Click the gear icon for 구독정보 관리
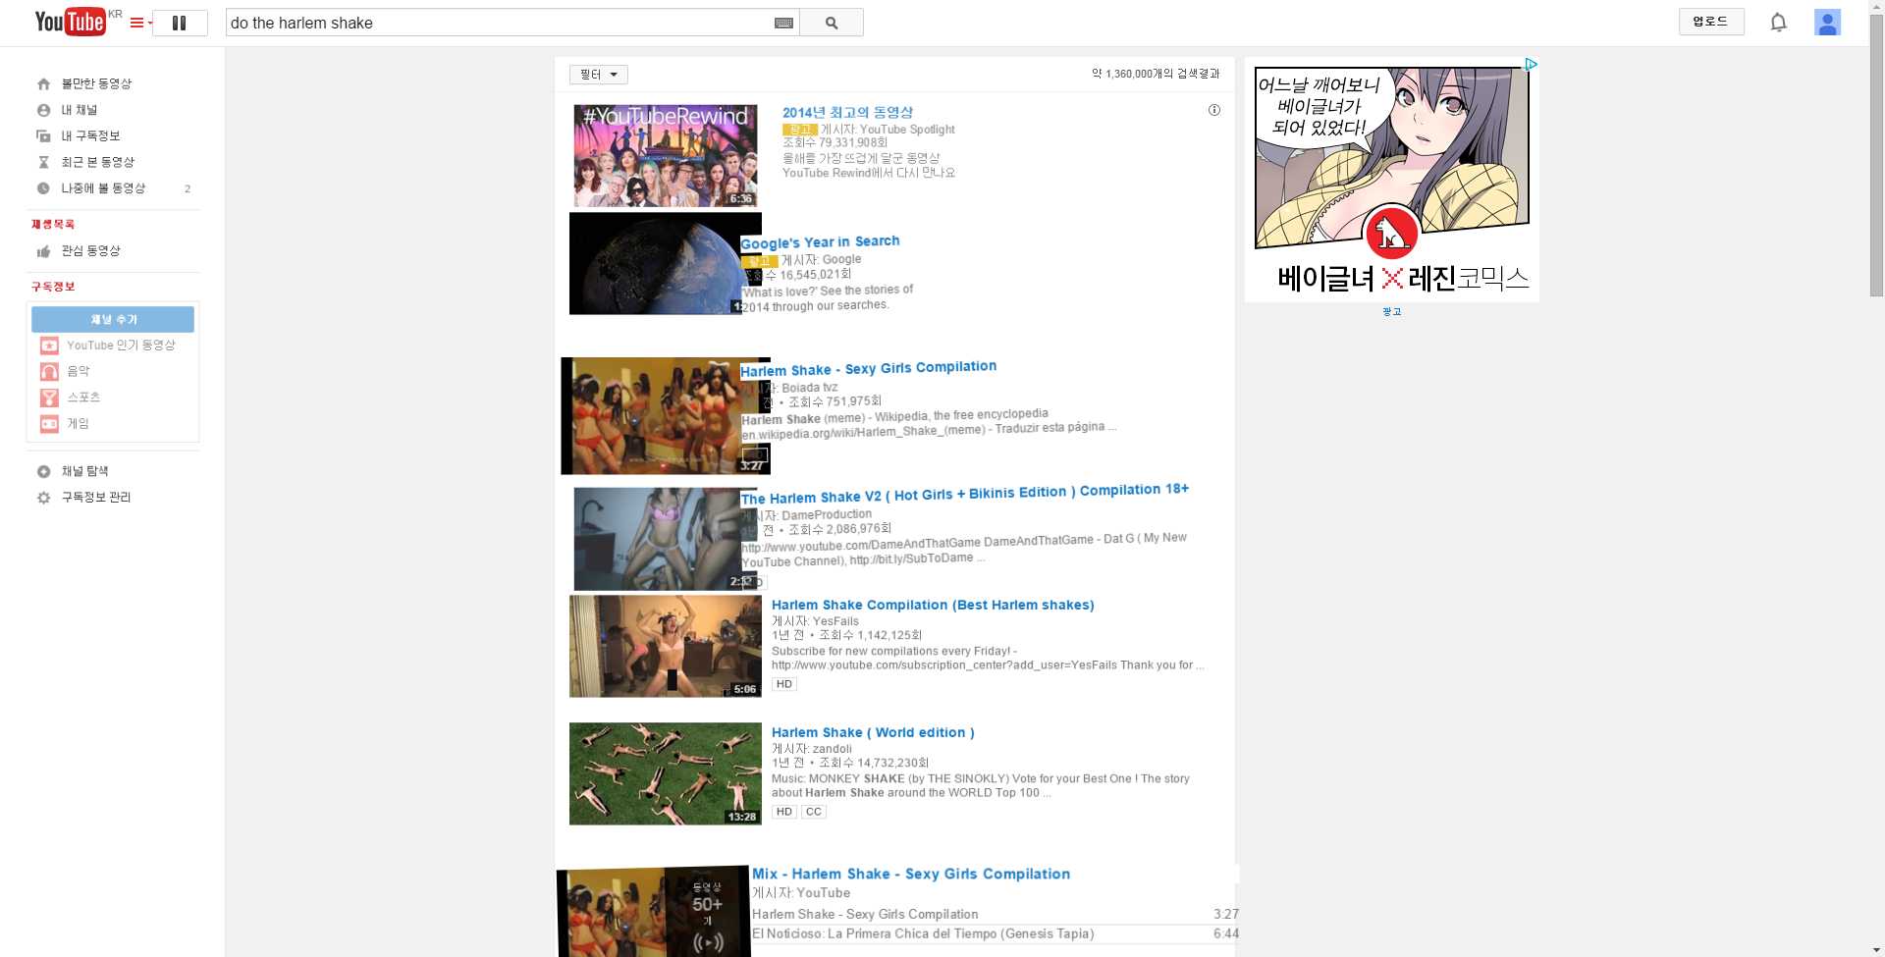This screenshot has height=957, width=1885. [x=43, y=498]
